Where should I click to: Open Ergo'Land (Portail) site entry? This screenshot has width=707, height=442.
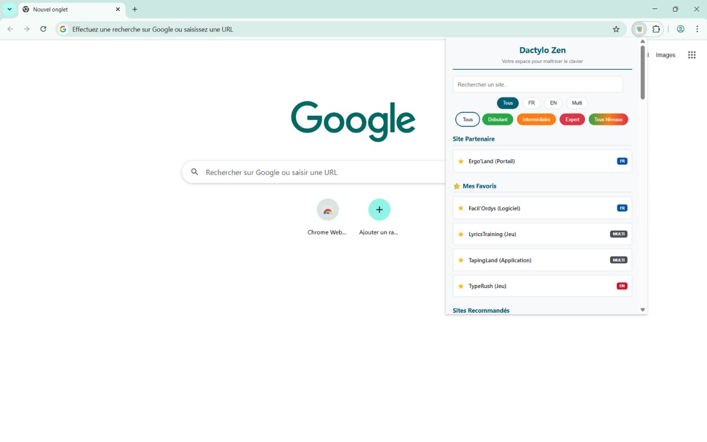point(542,161)
